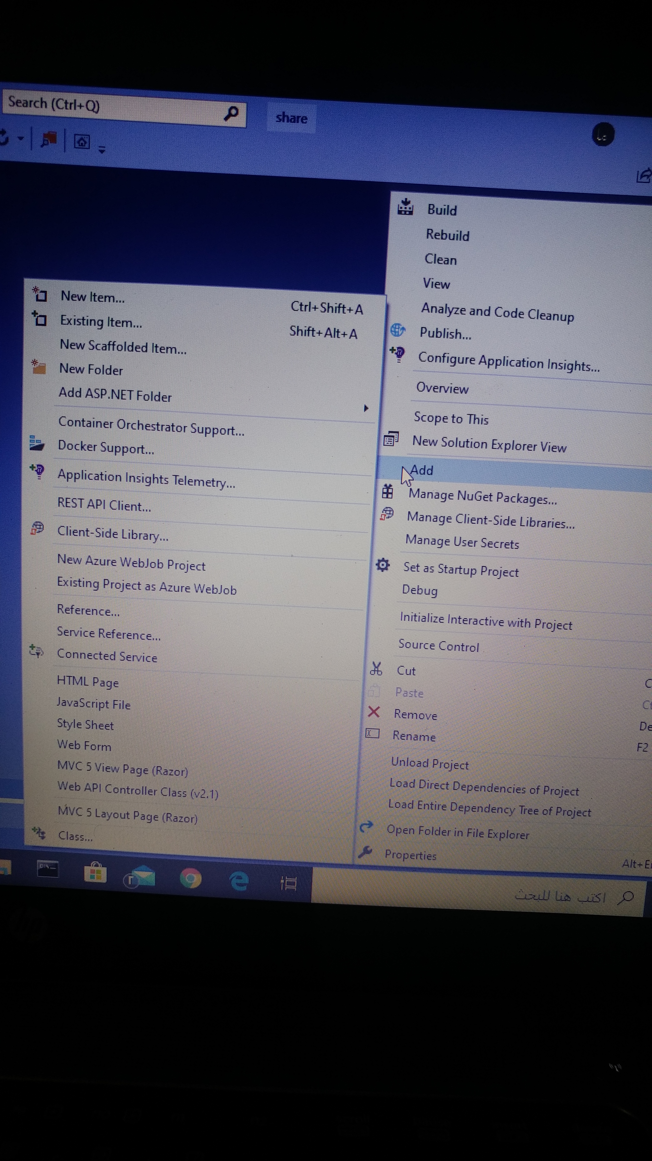
Task: Click the Publish globe icon
Action: (398, 330)
